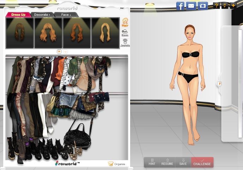The height and width of the screenshot is (170, 243).
Task: Click the yellow plus icon
Action: (233, 6)
